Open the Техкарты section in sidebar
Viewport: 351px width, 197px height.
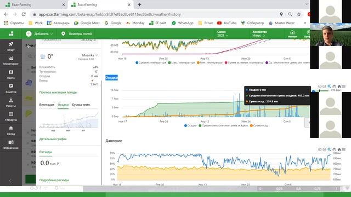pos(11,117)
